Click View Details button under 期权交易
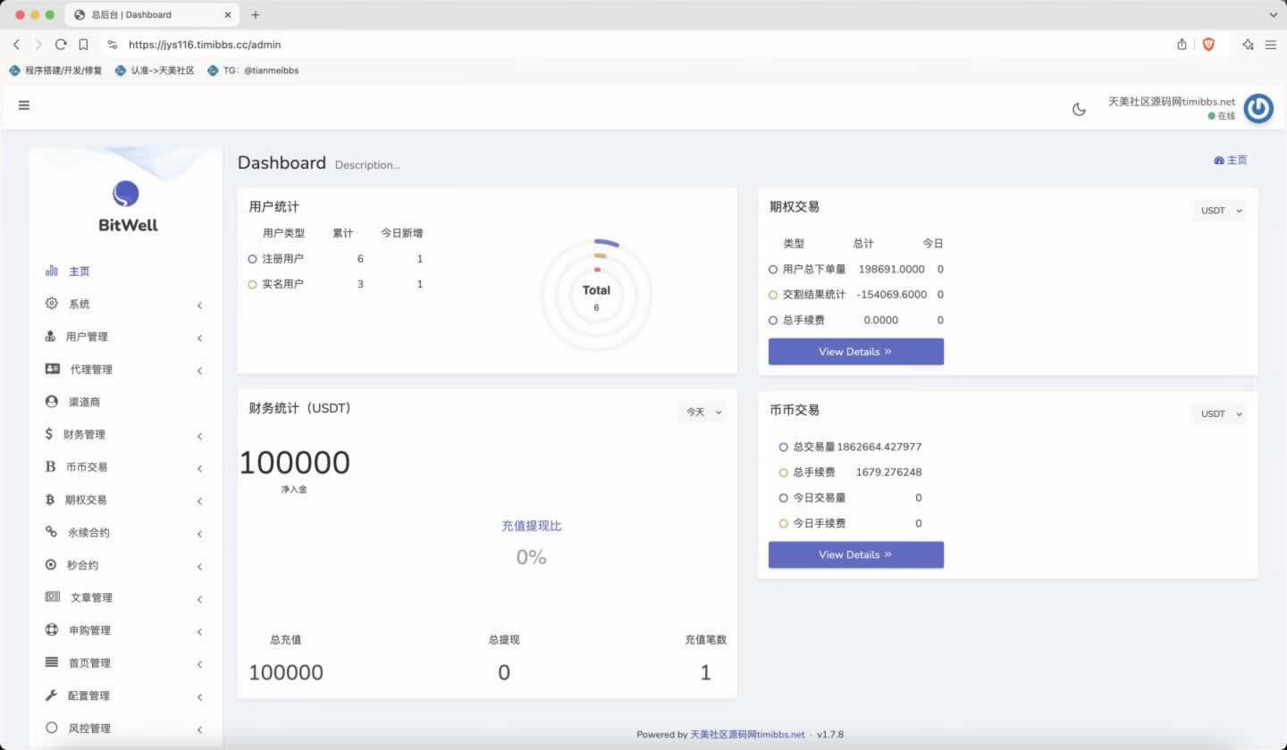1287x750 pixels. (x=855, y=352)
